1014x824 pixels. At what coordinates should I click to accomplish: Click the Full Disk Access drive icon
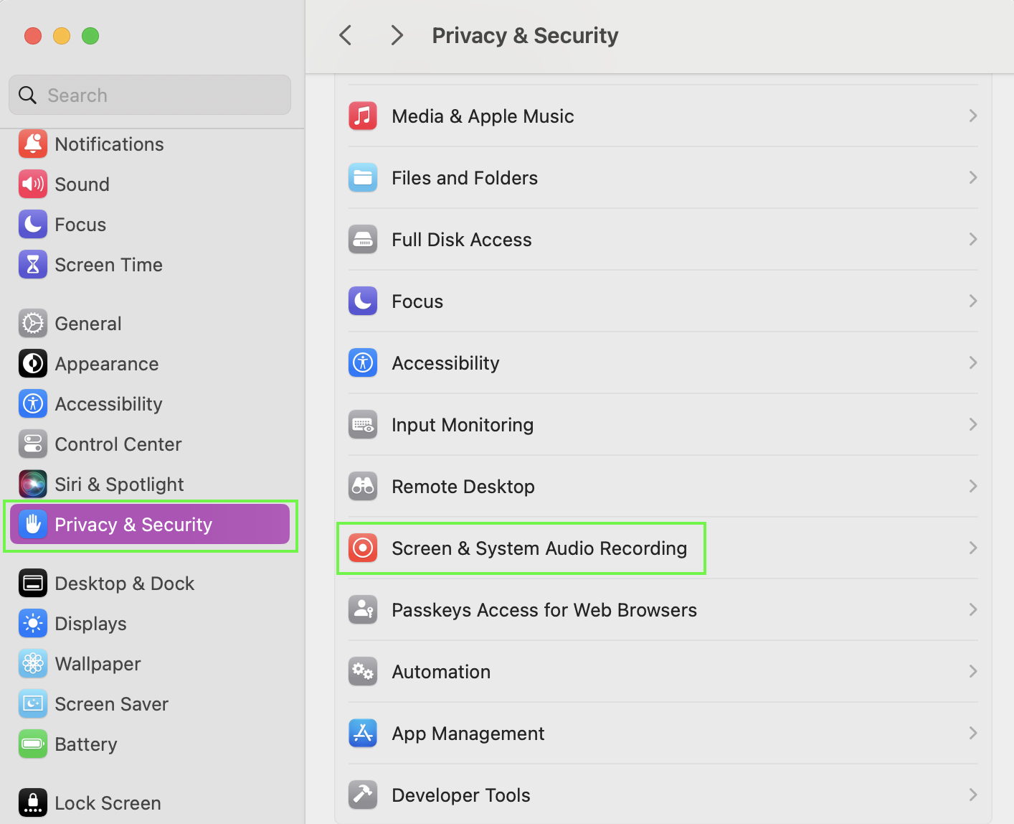pos(363,240)
